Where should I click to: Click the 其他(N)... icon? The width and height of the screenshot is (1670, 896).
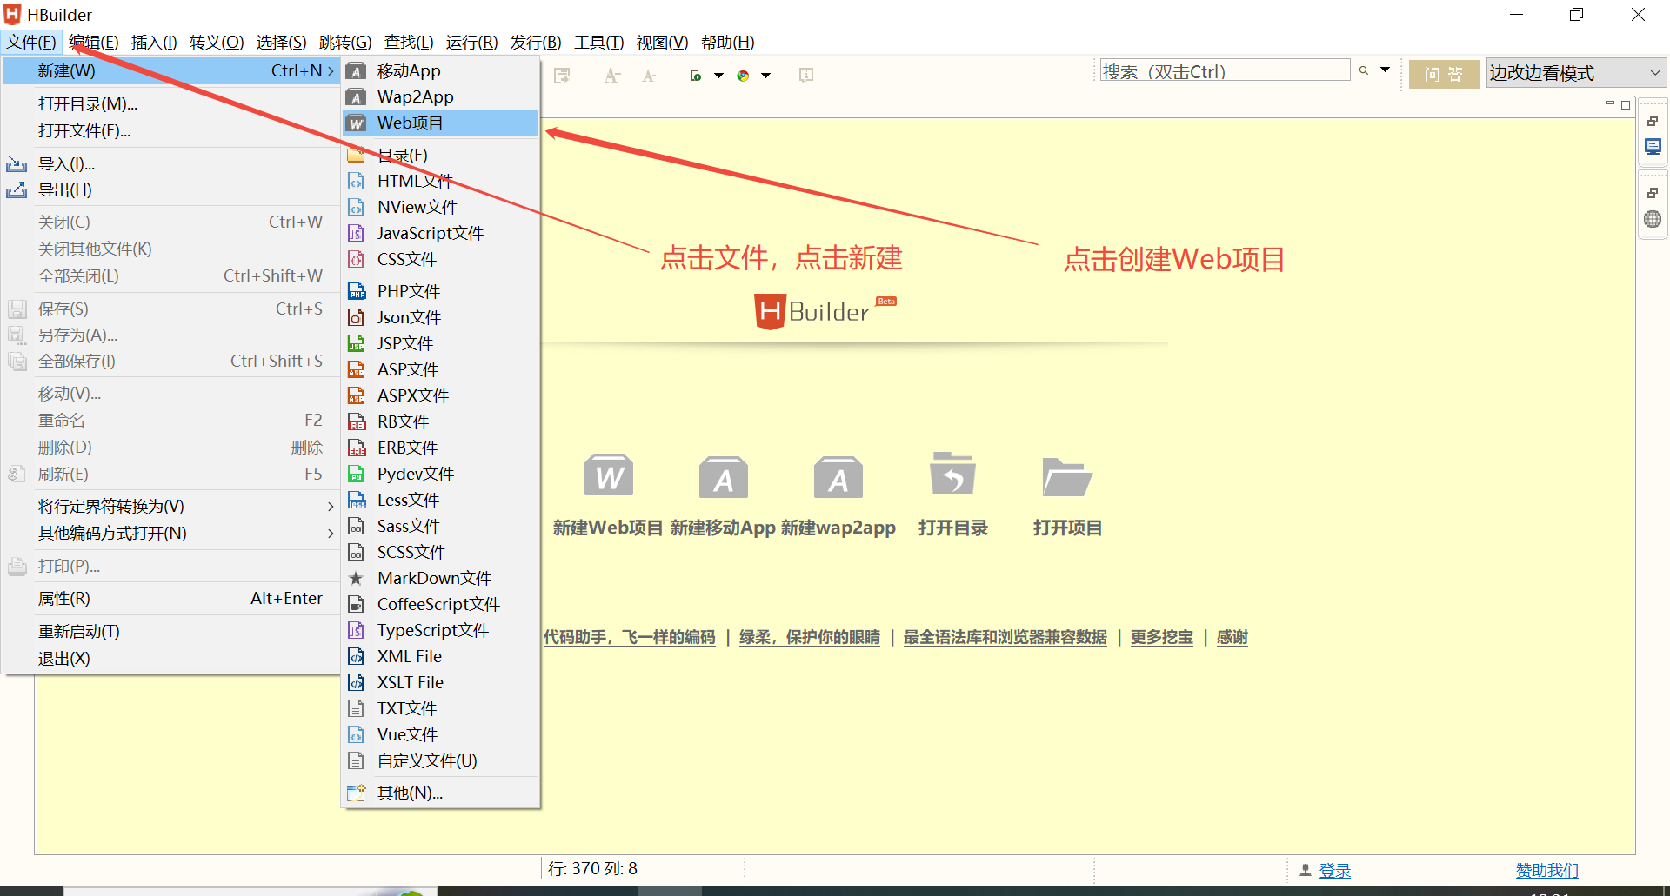[x=356, y=793]
